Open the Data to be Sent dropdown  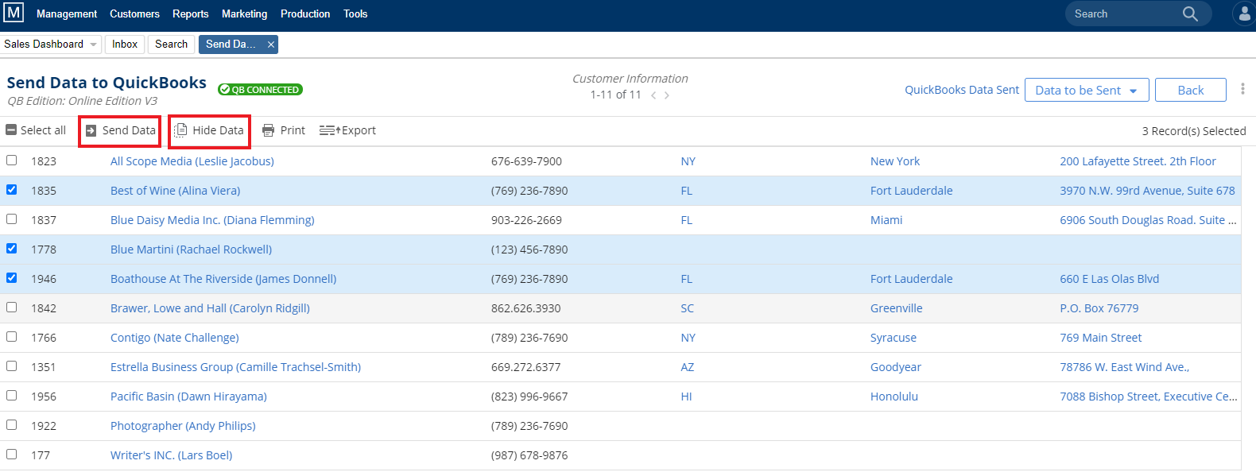pyautogui.click(x=1087, y=91)
